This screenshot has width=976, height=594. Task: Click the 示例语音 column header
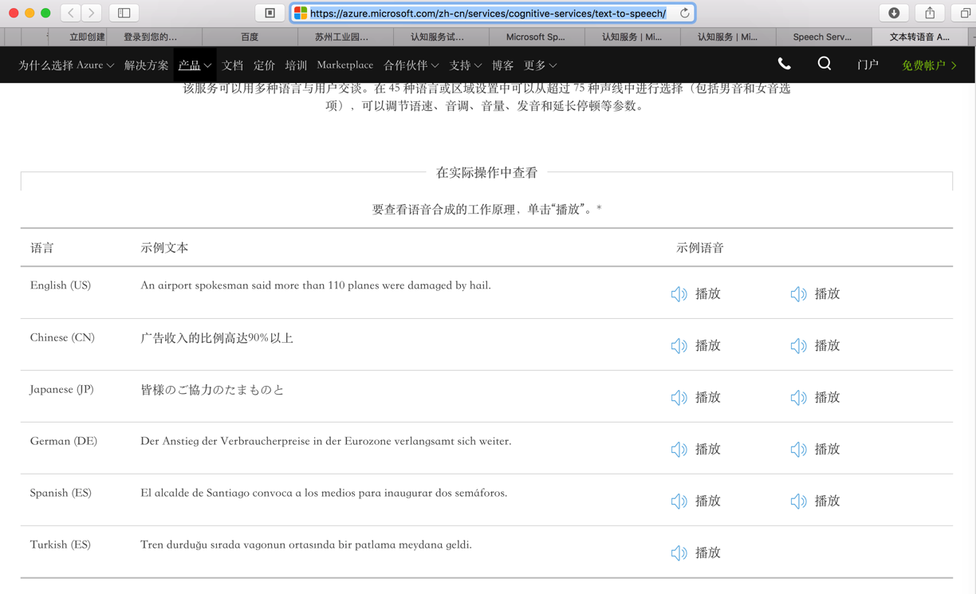(700, 248)
